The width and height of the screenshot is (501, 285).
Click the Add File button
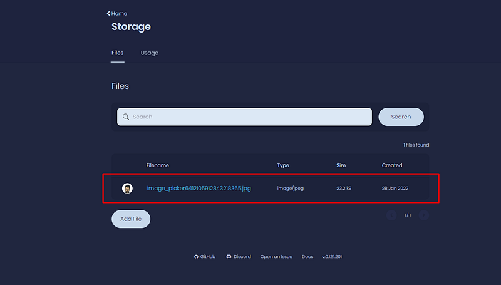(131, 219)
